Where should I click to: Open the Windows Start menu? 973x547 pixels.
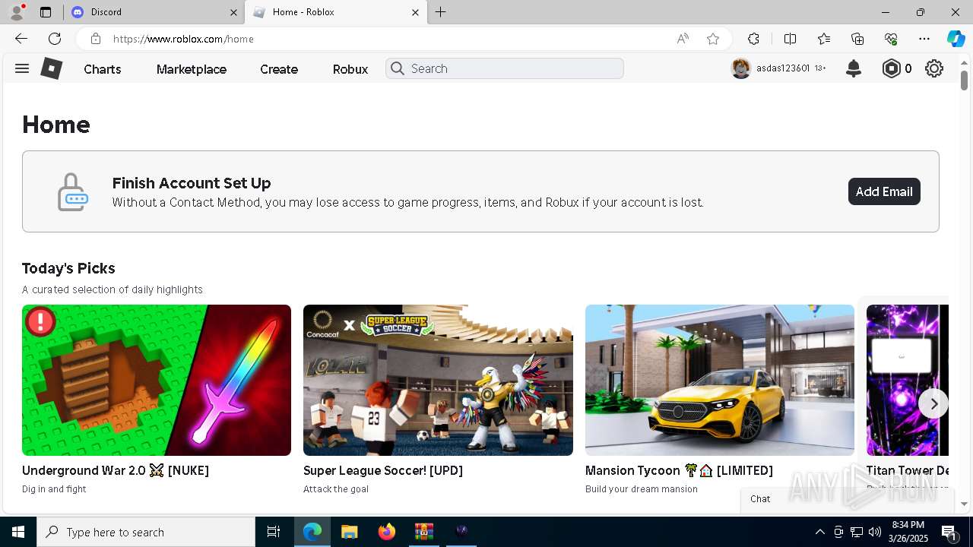point(18,532)
